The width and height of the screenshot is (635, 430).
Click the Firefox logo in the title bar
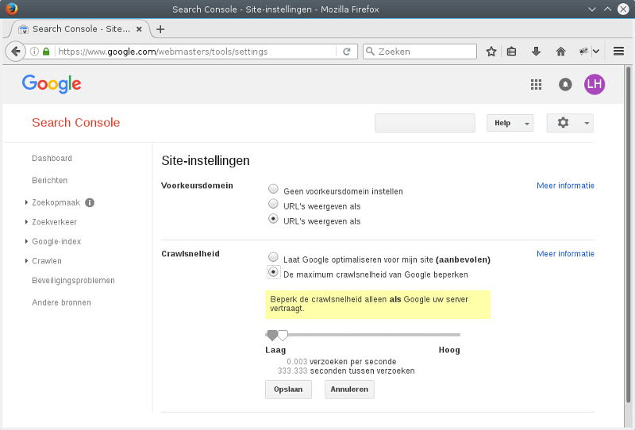point(12,9)
